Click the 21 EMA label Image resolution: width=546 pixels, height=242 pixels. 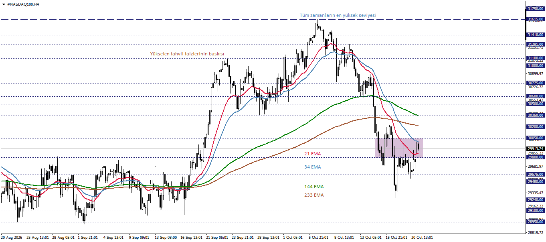[x=312, y=154]
